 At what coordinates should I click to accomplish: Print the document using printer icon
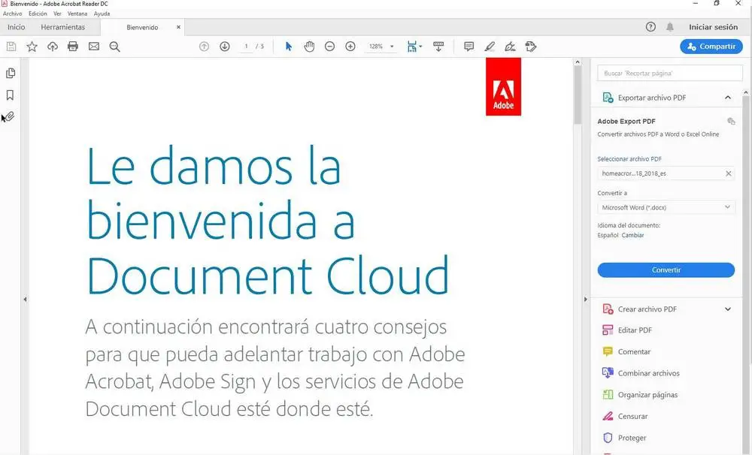(73, 47)
